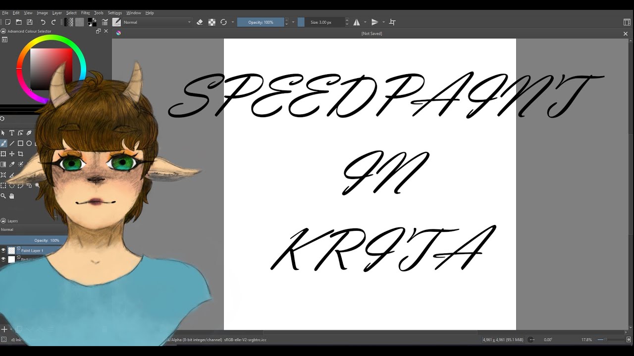The image size is (634, 356).
Task: Select the Edit Shapes tool
Action: tap(20, 133)
